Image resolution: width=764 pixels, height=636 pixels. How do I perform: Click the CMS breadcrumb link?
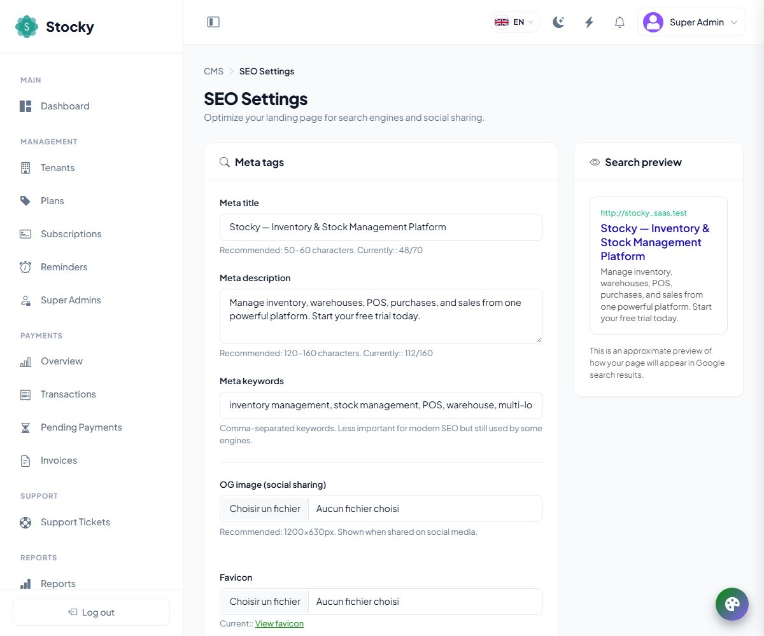coord(213,71)
